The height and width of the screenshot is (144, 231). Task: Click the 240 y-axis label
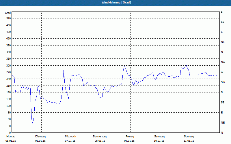[9, 79]
